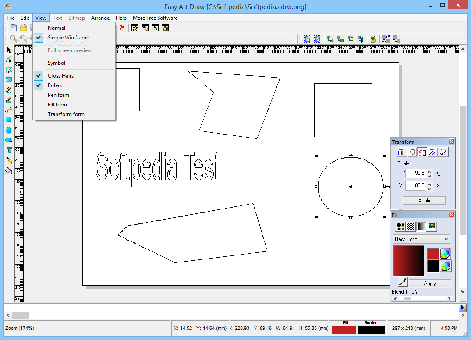Click Apply in Transform panel
Screen dimensions: 471x340
click(x=424, y=201)
